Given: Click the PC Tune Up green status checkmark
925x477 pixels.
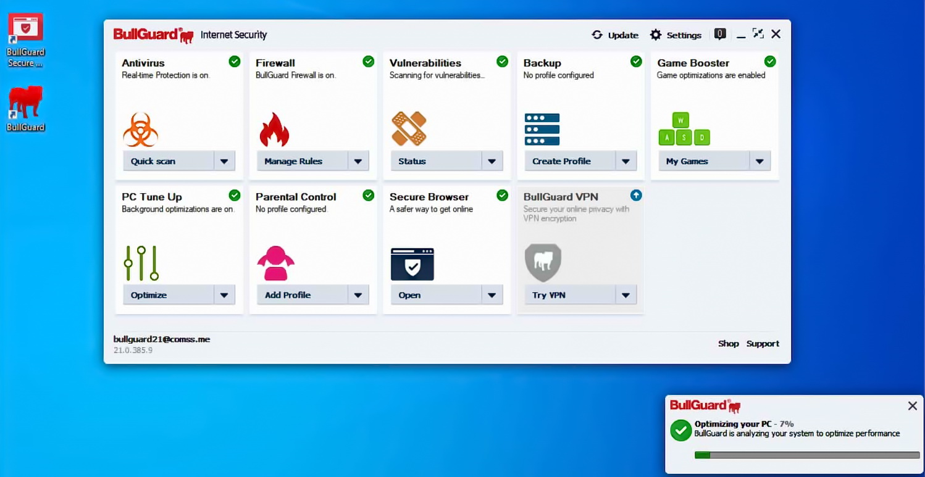Looking at the screenshot, I should click(x=235, y=195).
